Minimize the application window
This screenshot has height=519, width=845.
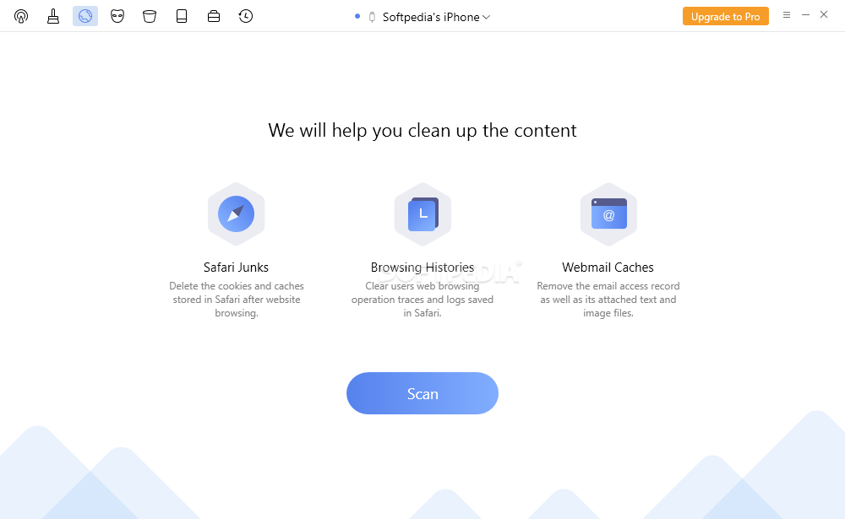(805, 15)
